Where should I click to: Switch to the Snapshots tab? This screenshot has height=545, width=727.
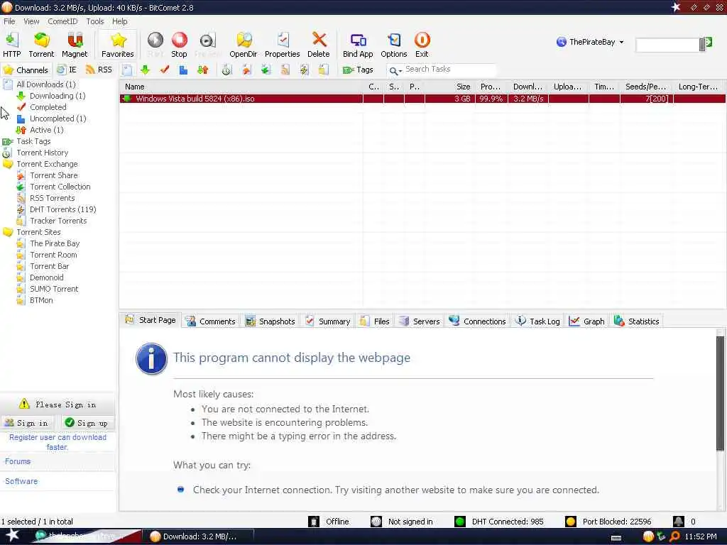tap(270, 321)
